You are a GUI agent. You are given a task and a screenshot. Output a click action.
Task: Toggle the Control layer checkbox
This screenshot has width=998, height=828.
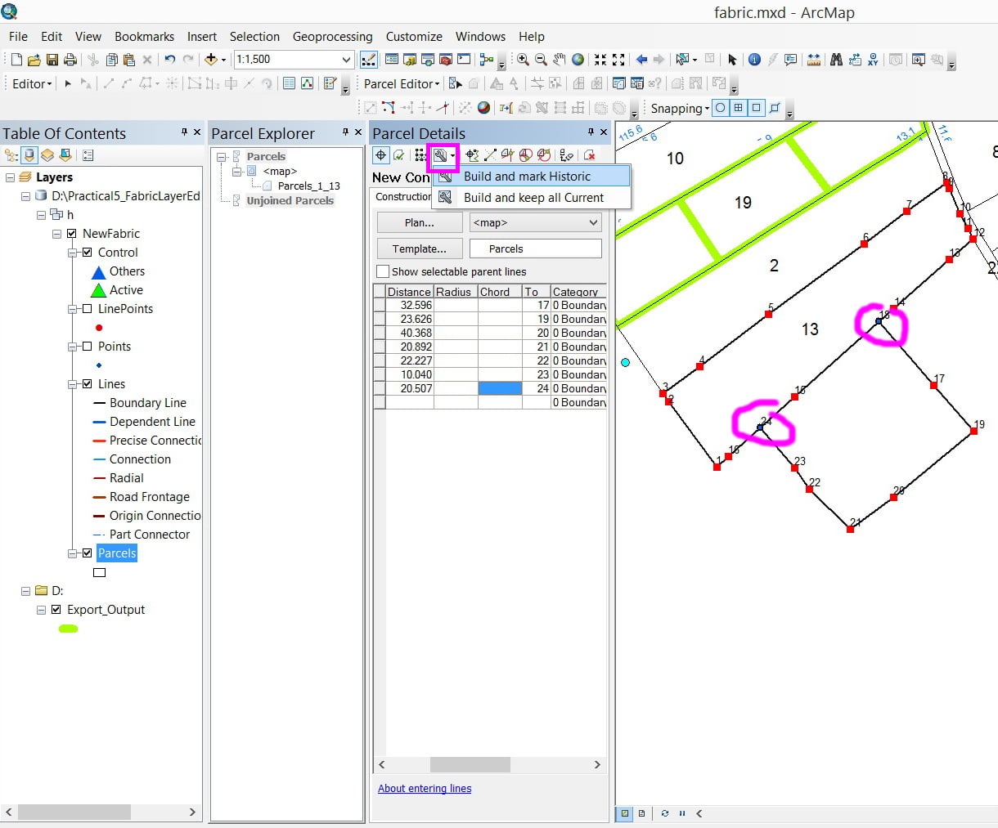88,253
